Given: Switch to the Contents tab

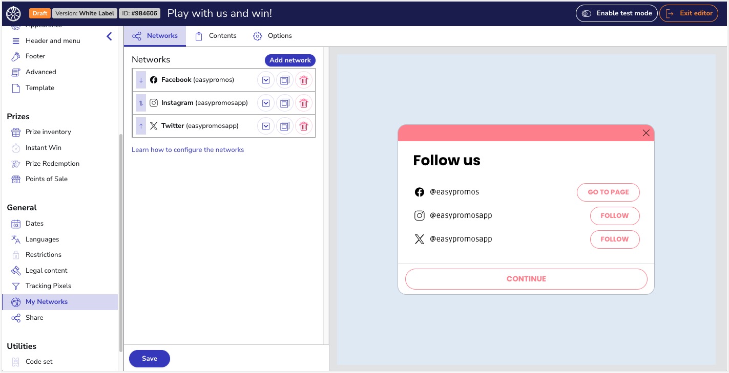Looking at the screenshot, I should click(x=216, y=36).
